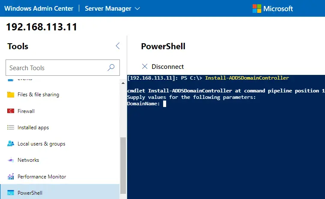Select the Performance Monitor tool

coord(60,176)
